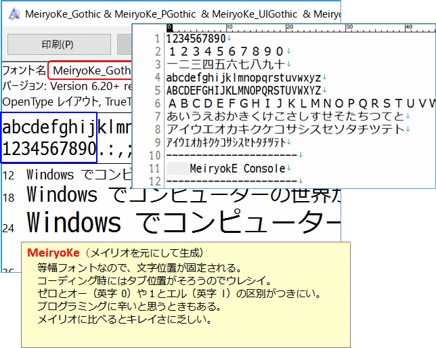Click line number 5 in editor gutter

tap(158, 91)
